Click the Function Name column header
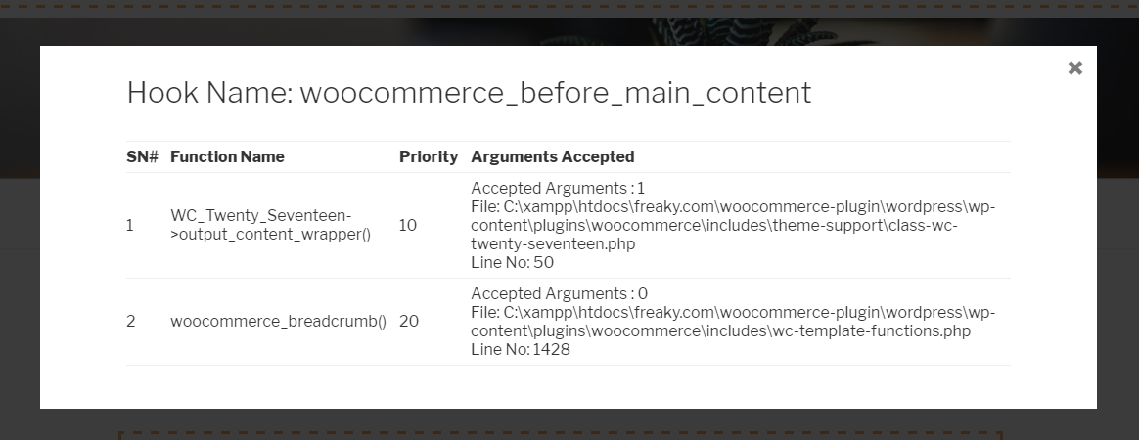Viewport: 1139px width, 440px height. pyautogui.click(x=227, y=156)
